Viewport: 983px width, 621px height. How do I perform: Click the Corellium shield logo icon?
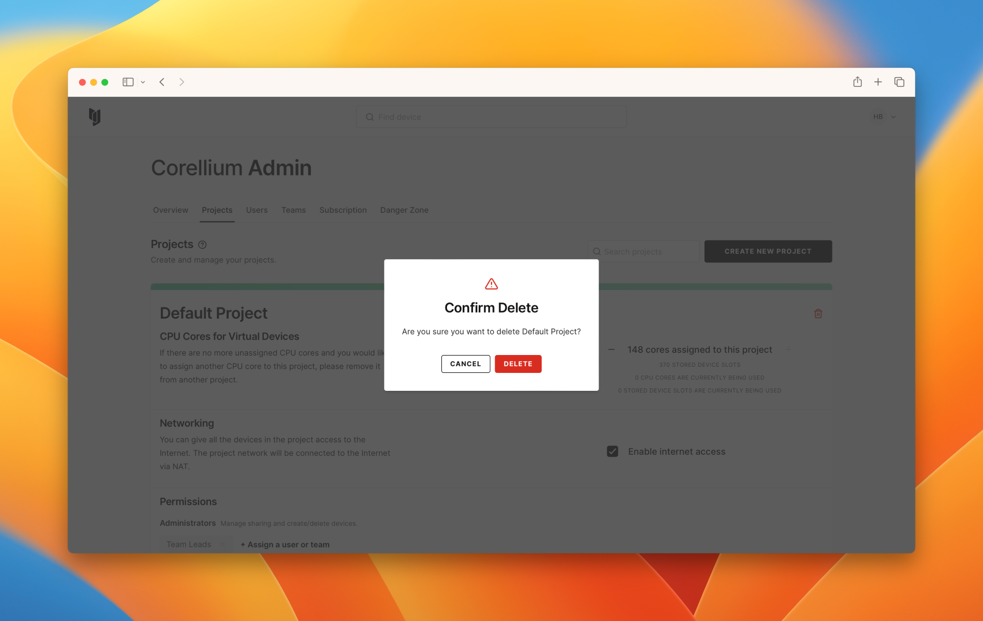coord(95,117)
